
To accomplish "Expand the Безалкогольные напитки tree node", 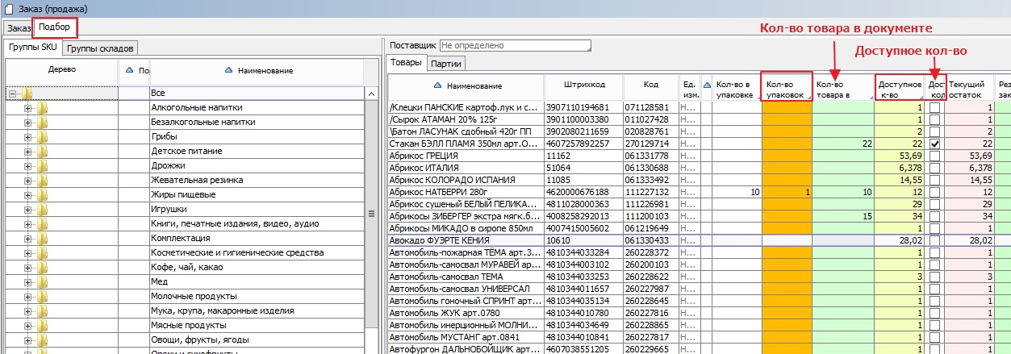I will (28, 123).
